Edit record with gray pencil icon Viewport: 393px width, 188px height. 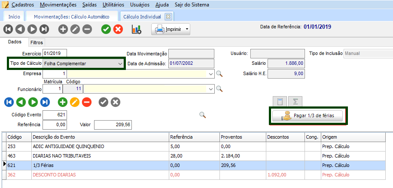coord(75,29)
